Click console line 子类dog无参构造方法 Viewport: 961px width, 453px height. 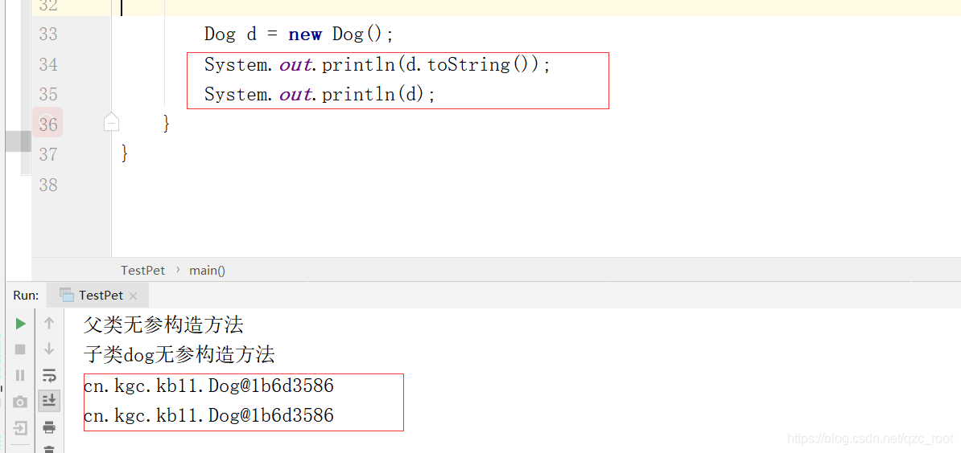point(179,354)
